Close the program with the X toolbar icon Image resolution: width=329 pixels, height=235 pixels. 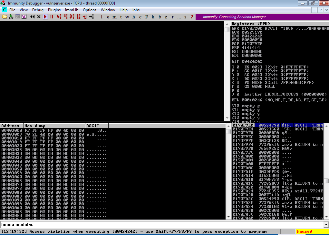click(39, 17)
